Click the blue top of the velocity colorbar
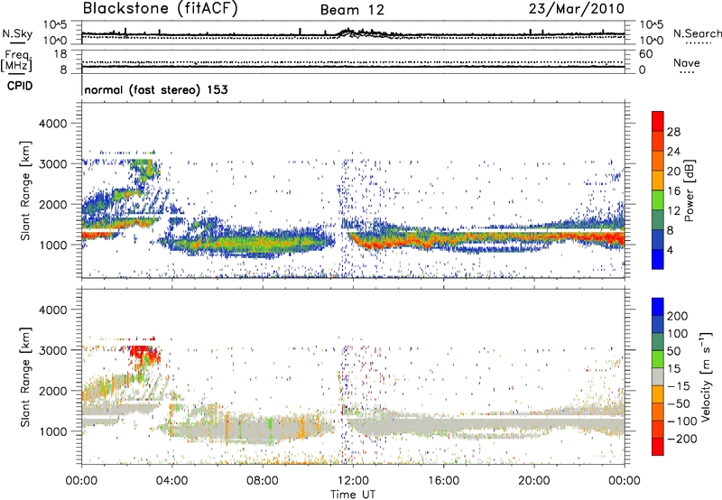The width and height of the screenshot is (722, 500). pos(658,306)
